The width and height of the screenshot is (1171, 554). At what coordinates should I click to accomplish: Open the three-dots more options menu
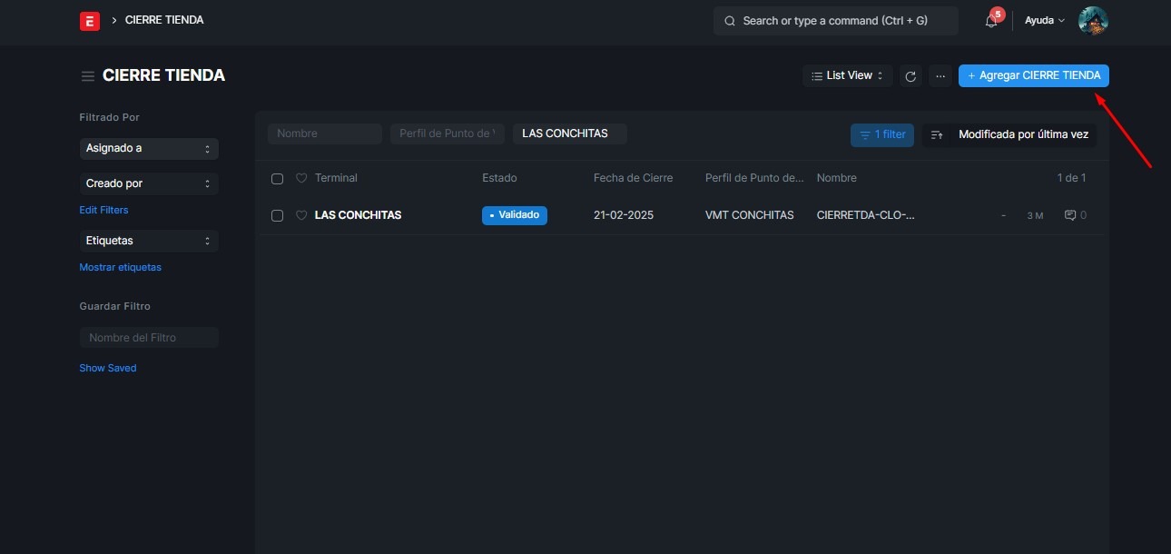tap(940, 76)
